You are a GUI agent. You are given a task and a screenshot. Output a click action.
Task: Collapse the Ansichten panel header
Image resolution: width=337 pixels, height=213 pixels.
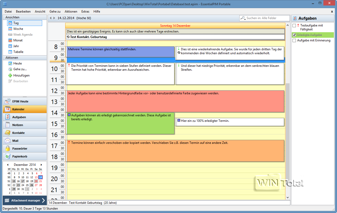25,17
